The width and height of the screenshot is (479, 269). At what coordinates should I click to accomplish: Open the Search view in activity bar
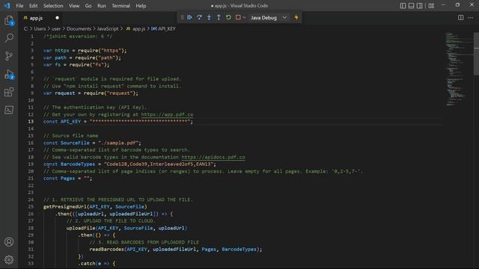9,38
